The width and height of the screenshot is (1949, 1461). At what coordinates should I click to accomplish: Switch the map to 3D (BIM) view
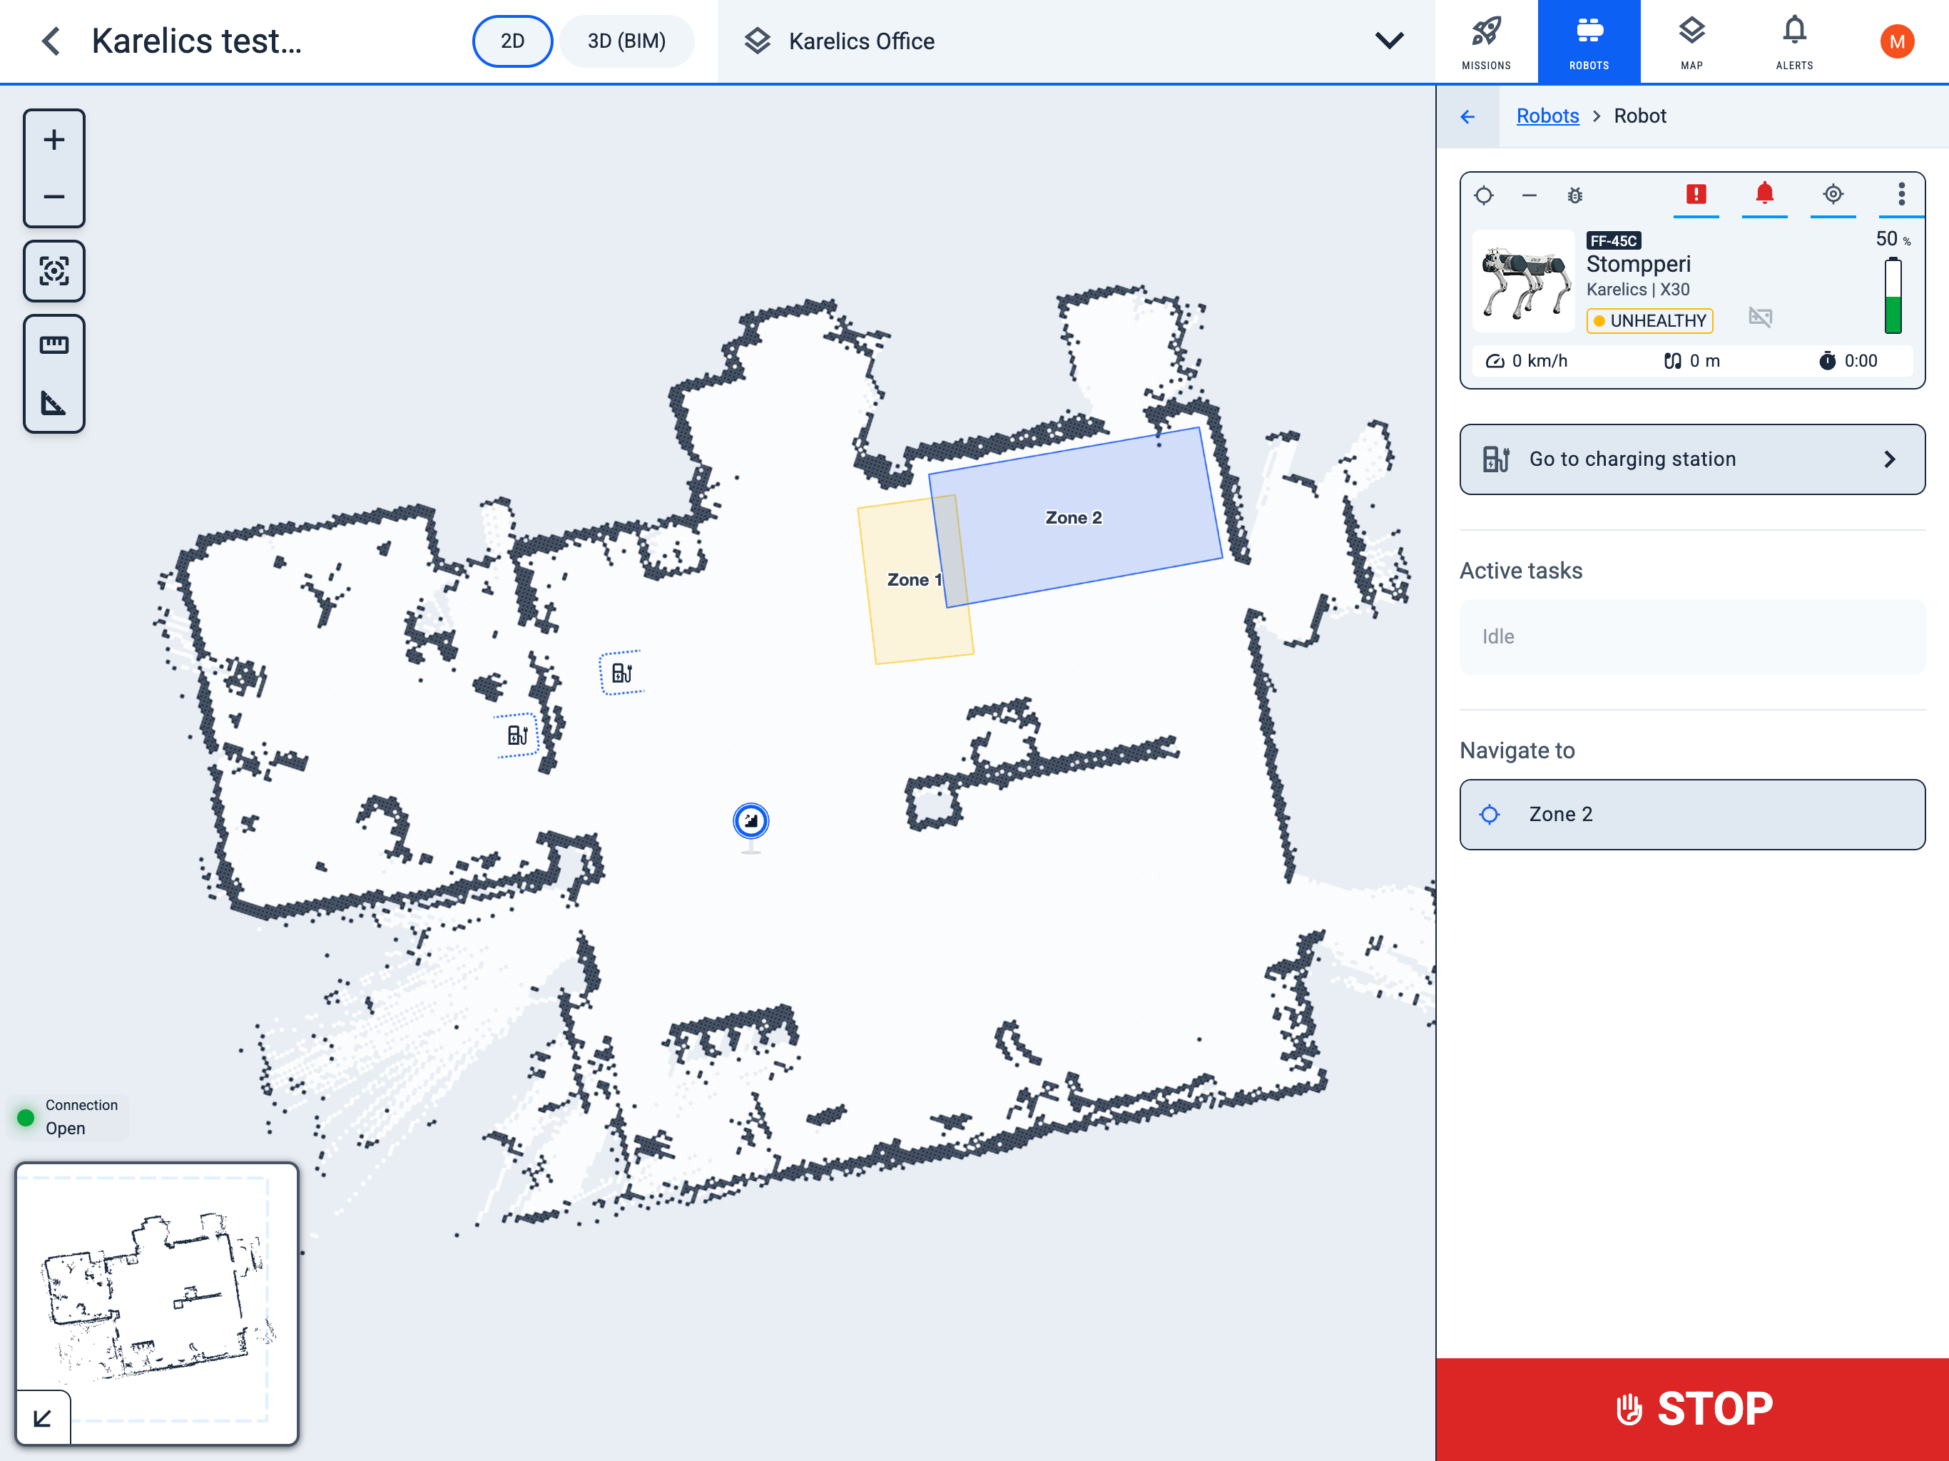[x=626, y=41]
